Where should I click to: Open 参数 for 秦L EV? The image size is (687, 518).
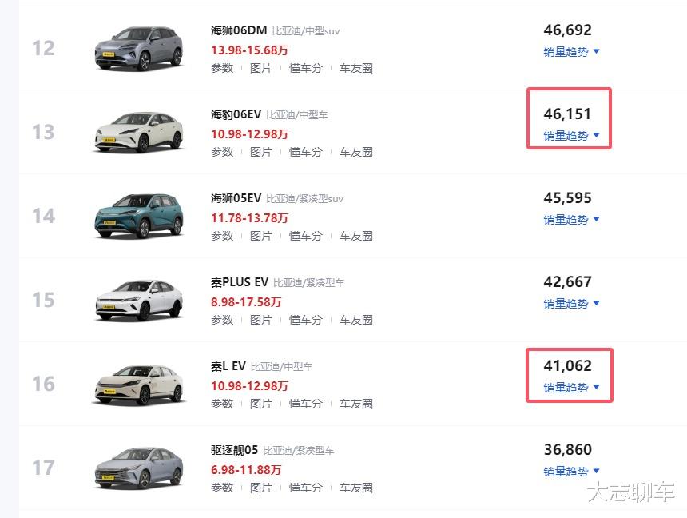pyautogui.click(x=222, y=404)
